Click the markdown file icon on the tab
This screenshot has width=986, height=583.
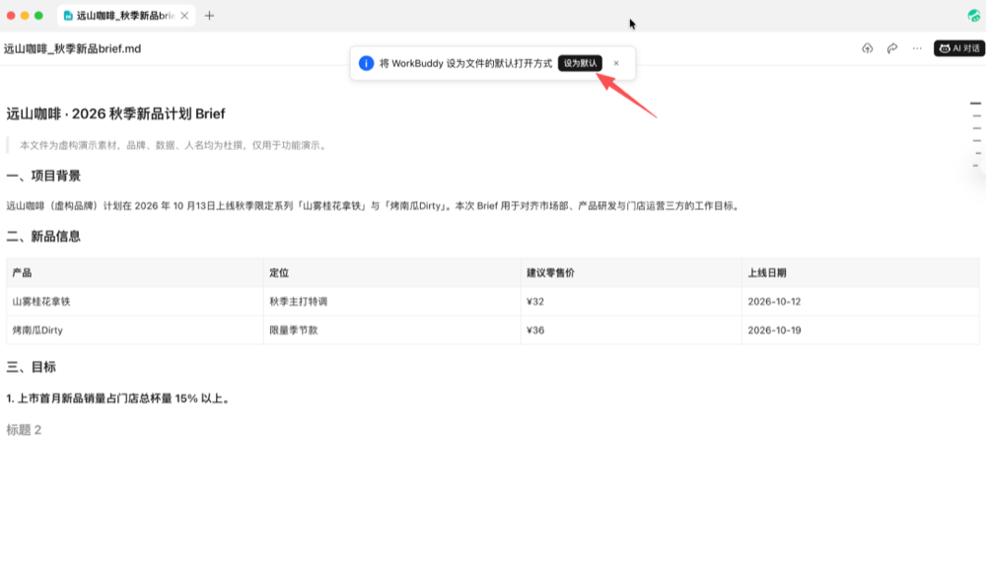coord(68,16)
